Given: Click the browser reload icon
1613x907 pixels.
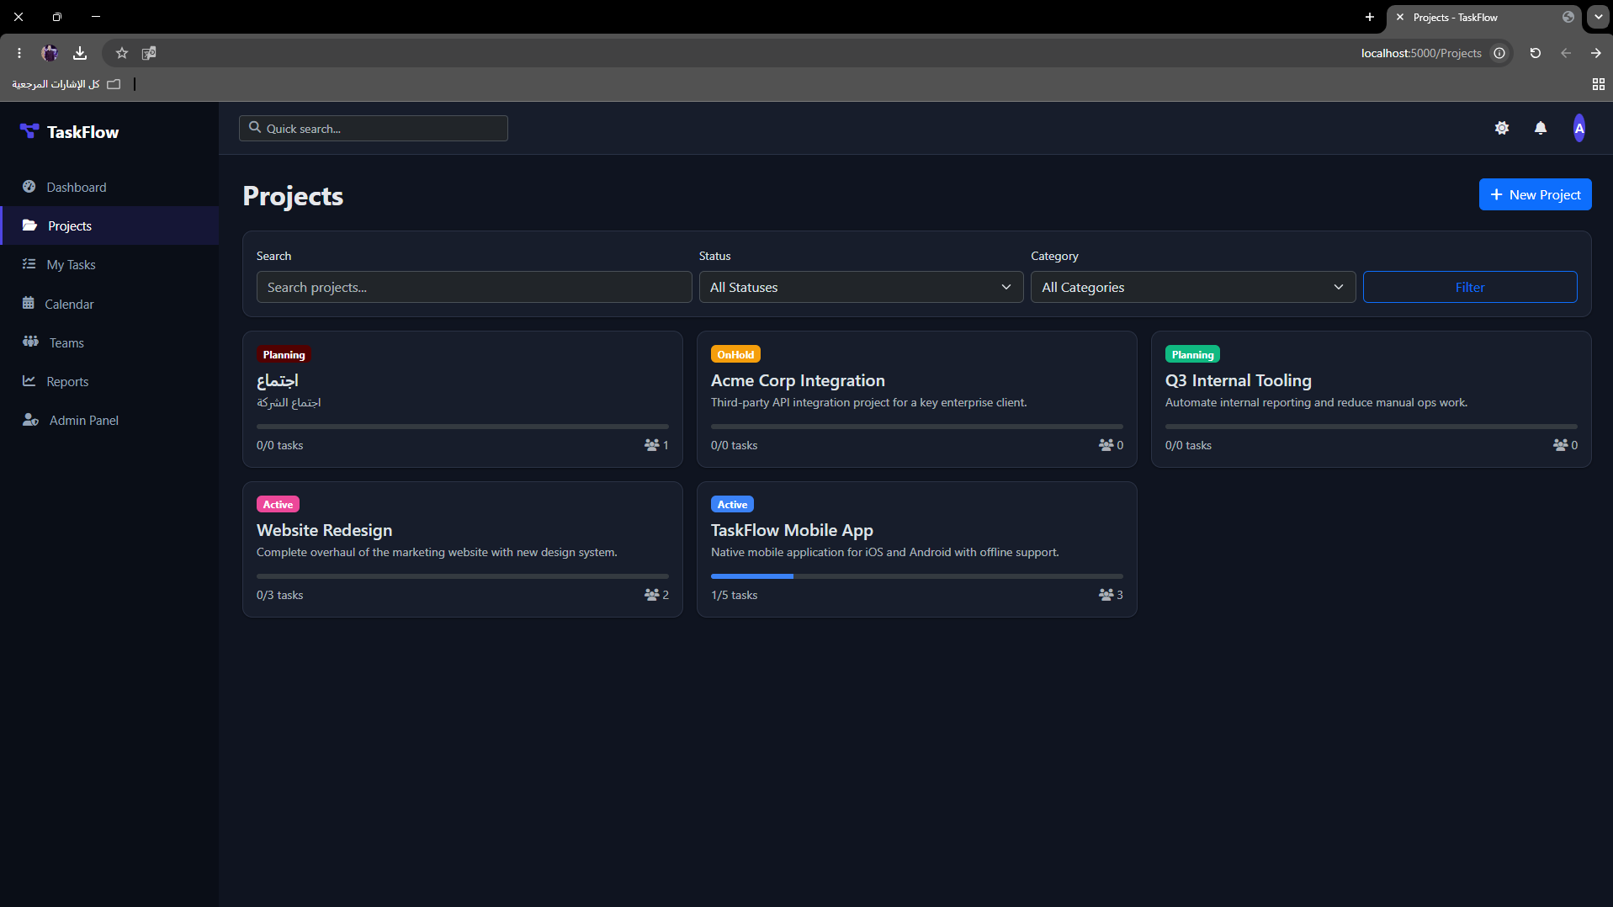Looking at the screenshot, I should (1536, 53).
